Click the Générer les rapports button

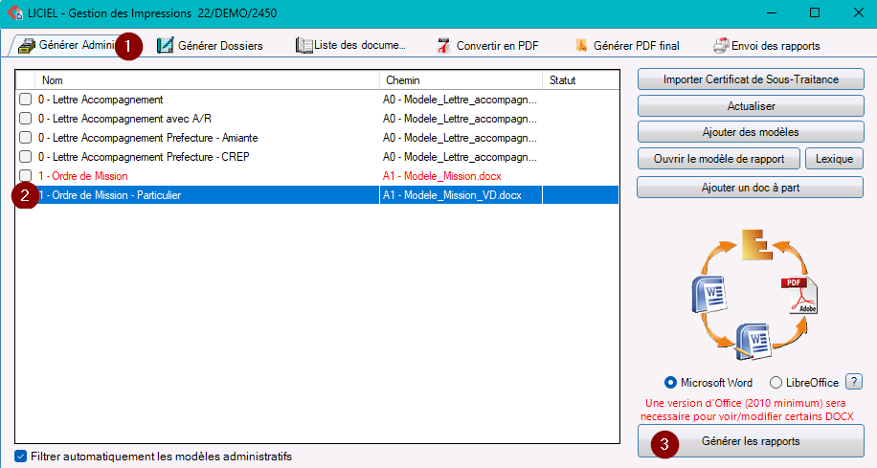click(x=751, y=441)
